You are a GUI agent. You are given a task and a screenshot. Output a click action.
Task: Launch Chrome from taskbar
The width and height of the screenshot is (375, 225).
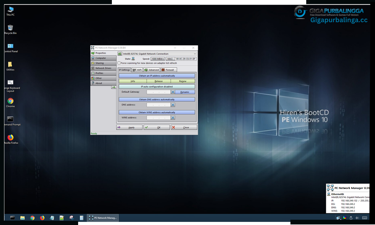click(32, 218)
